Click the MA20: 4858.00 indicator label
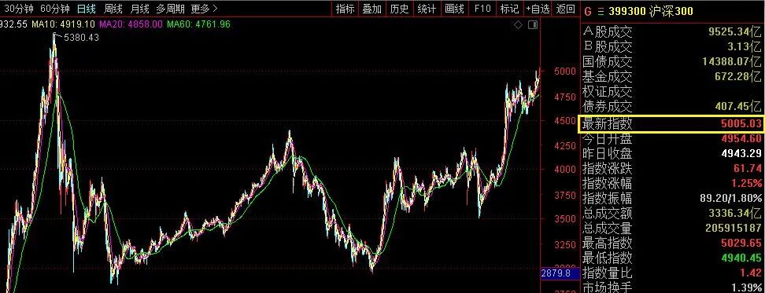Image resolution: width=765 pixels, height=293 pixels. 131,24
